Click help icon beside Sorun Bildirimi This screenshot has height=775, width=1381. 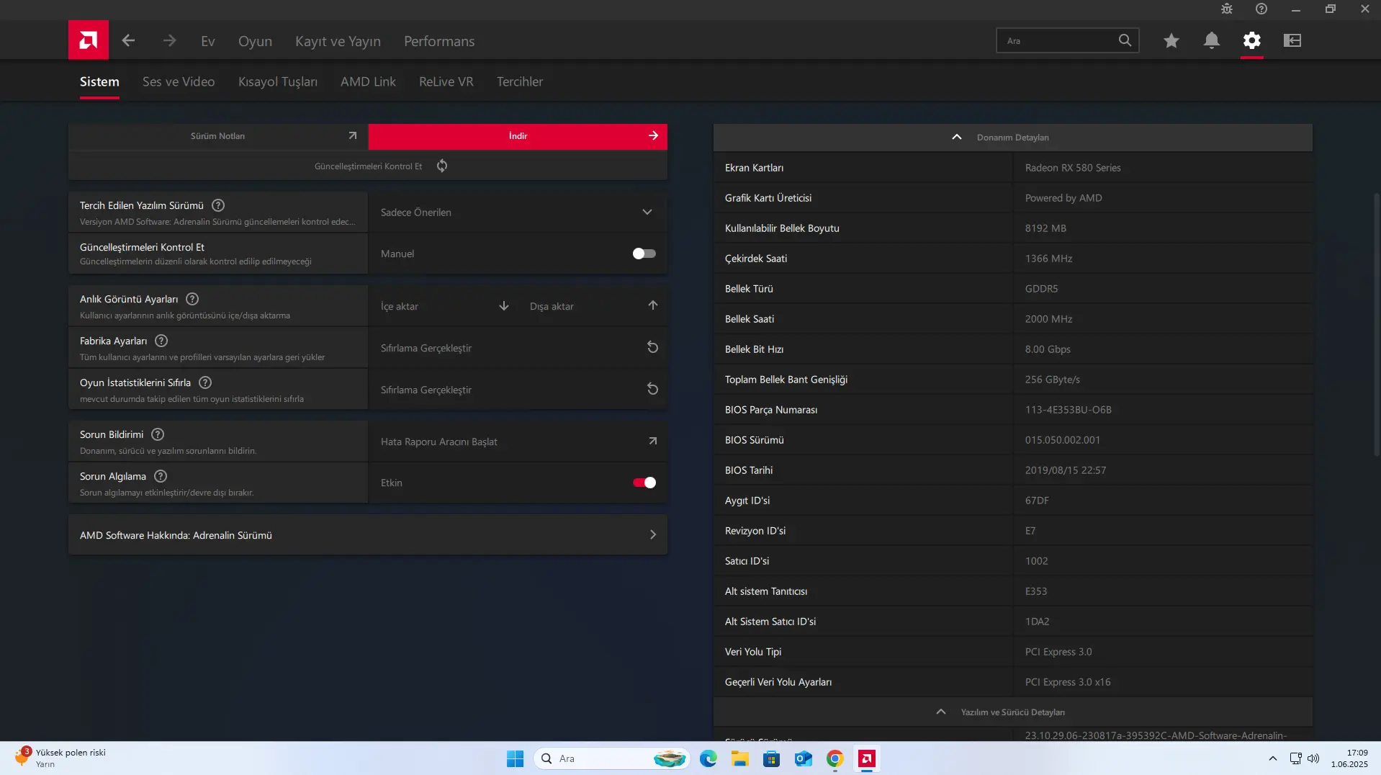(158, 434)
